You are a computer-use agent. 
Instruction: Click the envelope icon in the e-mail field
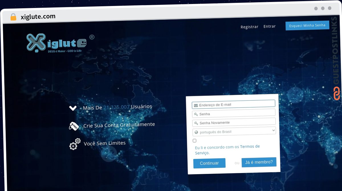point(196,105)
